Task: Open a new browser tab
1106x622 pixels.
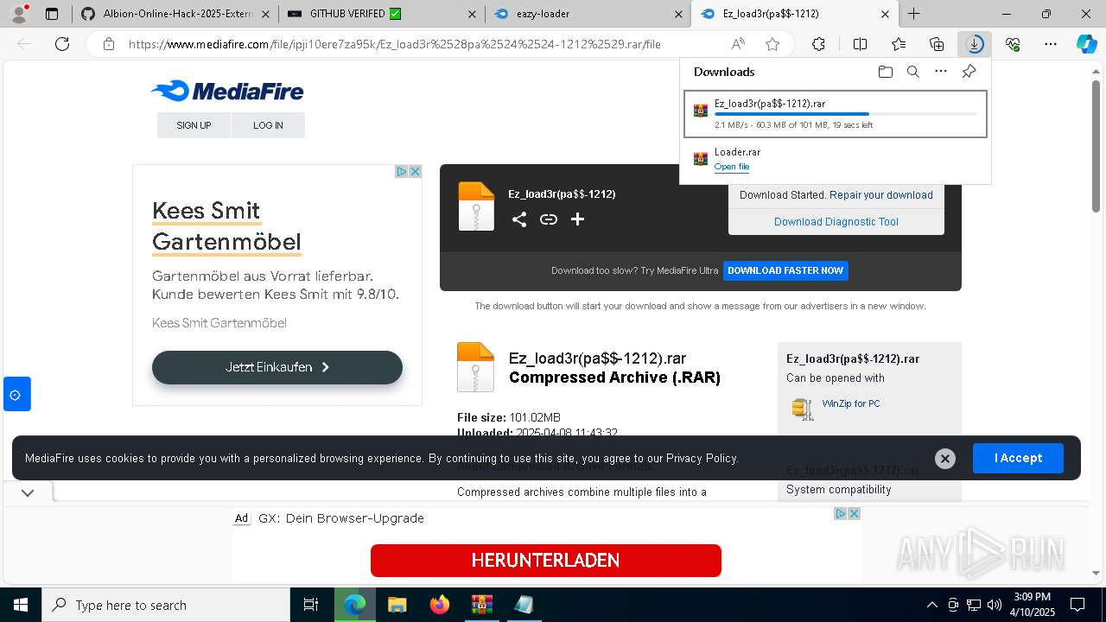Action: (913, 14)
